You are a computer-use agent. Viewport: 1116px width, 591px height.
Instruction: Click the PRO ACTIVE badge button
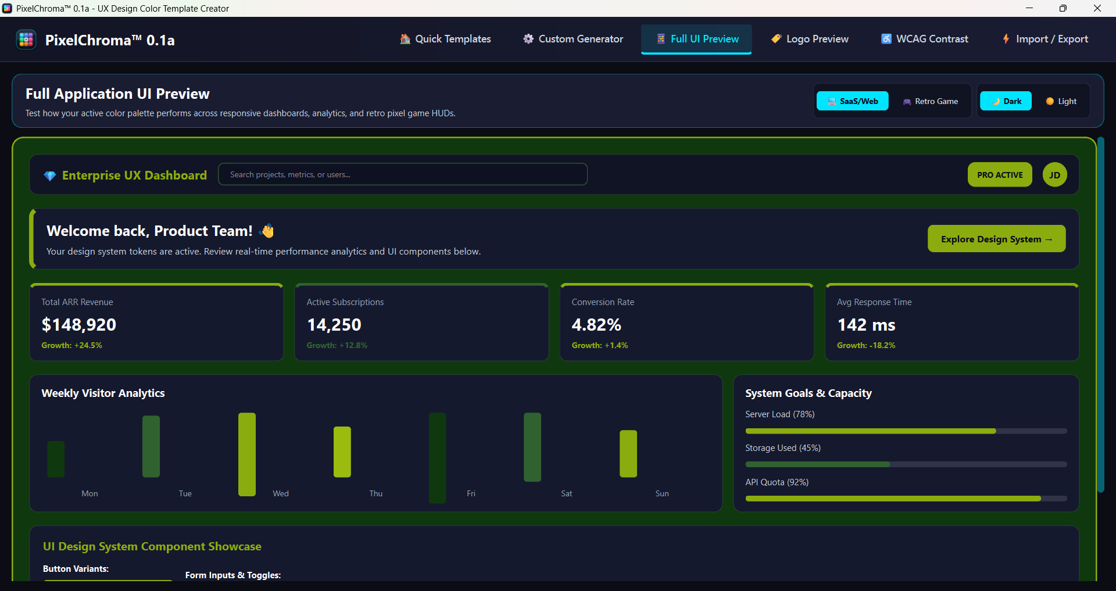pos(1000,175)
